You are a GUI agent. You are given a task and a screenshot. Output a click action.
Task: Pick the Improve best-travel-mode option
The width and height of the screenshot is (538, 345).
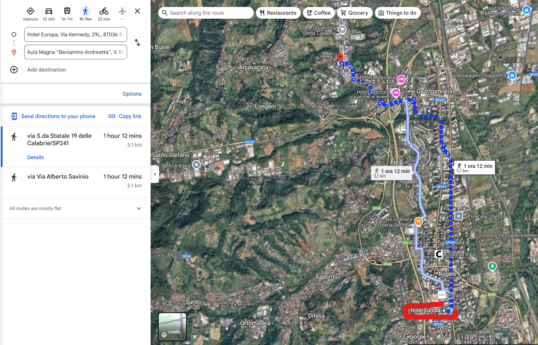(x=30, y=11)
